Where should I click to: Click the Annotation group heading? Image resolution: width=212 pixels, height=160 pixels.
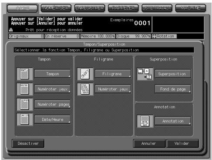[165, 107]
